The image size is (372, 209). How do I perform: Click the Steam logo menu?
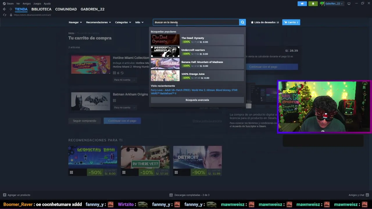[x=8, y=3]
